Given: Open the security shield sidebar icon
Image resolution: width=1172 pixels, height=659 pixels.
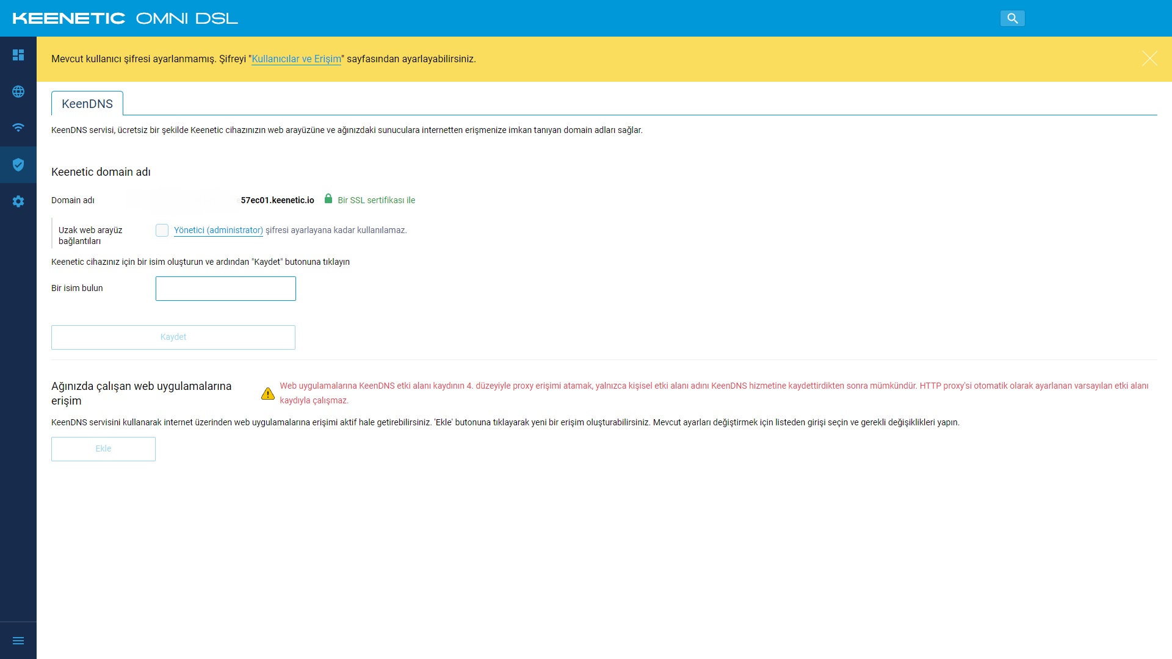Looking at the screenshot, I should click(18, 165).
